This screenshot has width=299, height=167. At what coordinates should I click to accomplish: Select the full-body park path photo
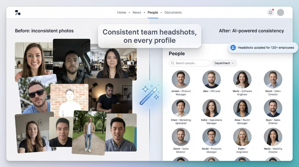89,133
